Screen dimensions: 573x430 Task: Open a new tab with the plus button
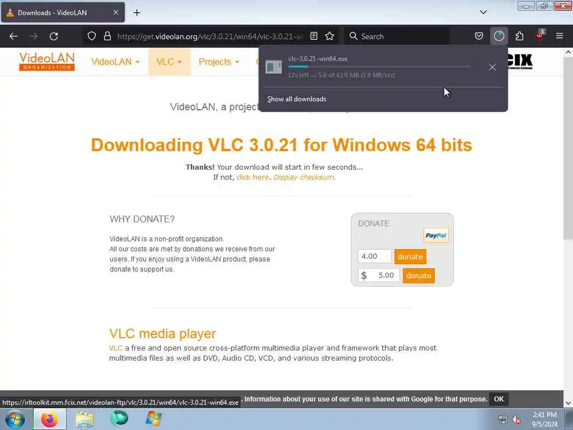pos(137,13)
